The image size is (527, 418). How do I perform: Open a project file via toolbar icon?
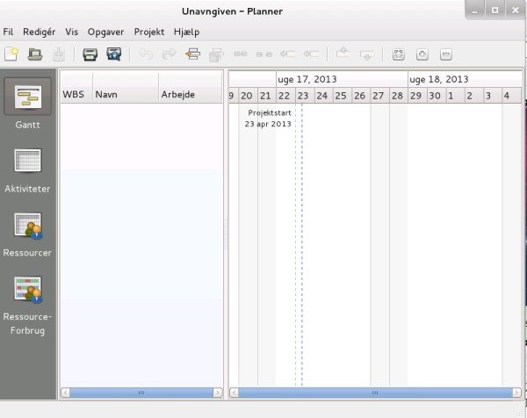click(x=35, y=54)
